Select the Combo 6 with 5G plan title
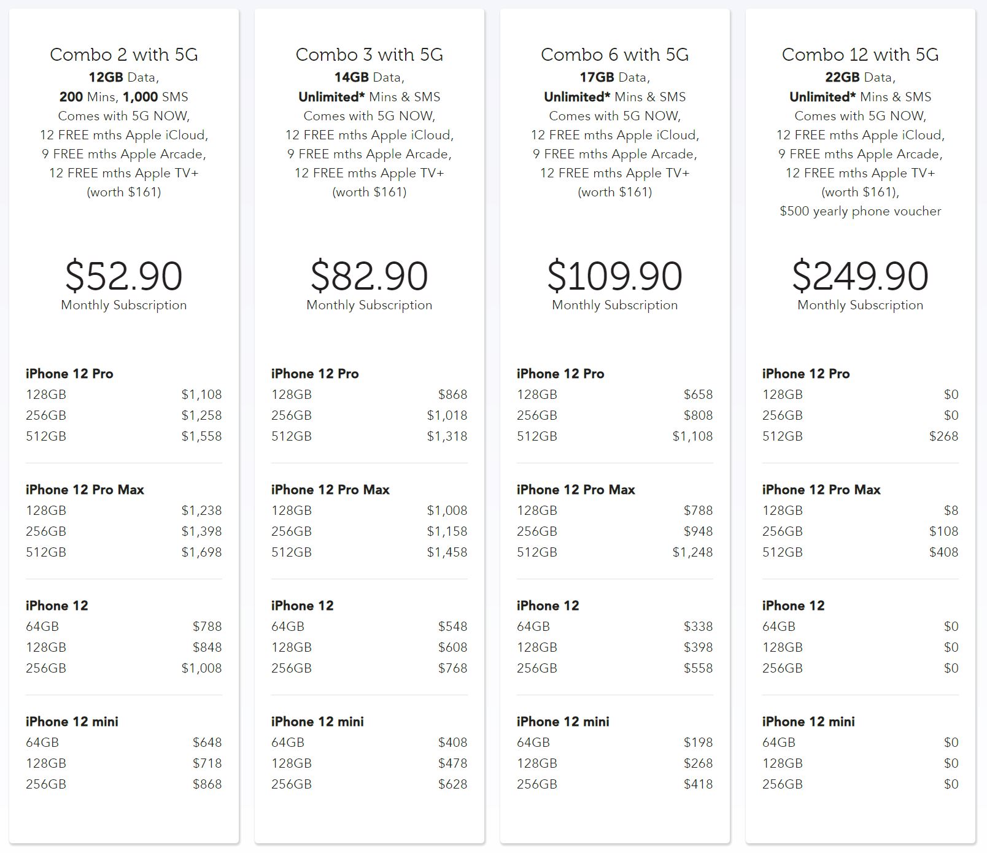The height and width of the screenshot is (853, 987). tap(615, 55)
